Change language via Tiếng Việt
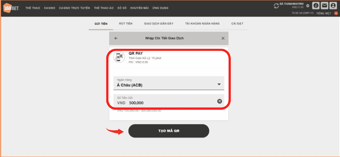 point(323,14)
